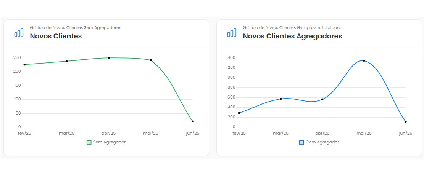Toggle the Sem Agregador legend item
The height and width of the screenshot is (175, 424).
pos(106,142)
